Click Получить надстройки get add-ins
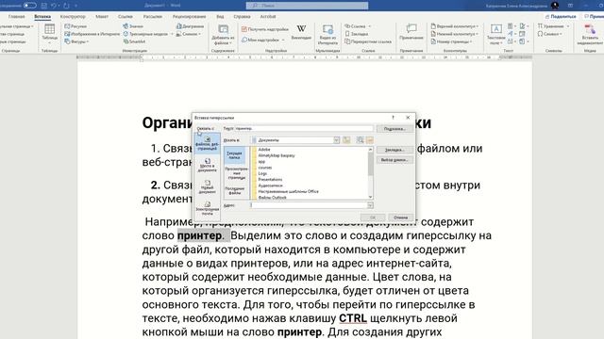This screenshot has height=339, width=604. tap(265, 29)
